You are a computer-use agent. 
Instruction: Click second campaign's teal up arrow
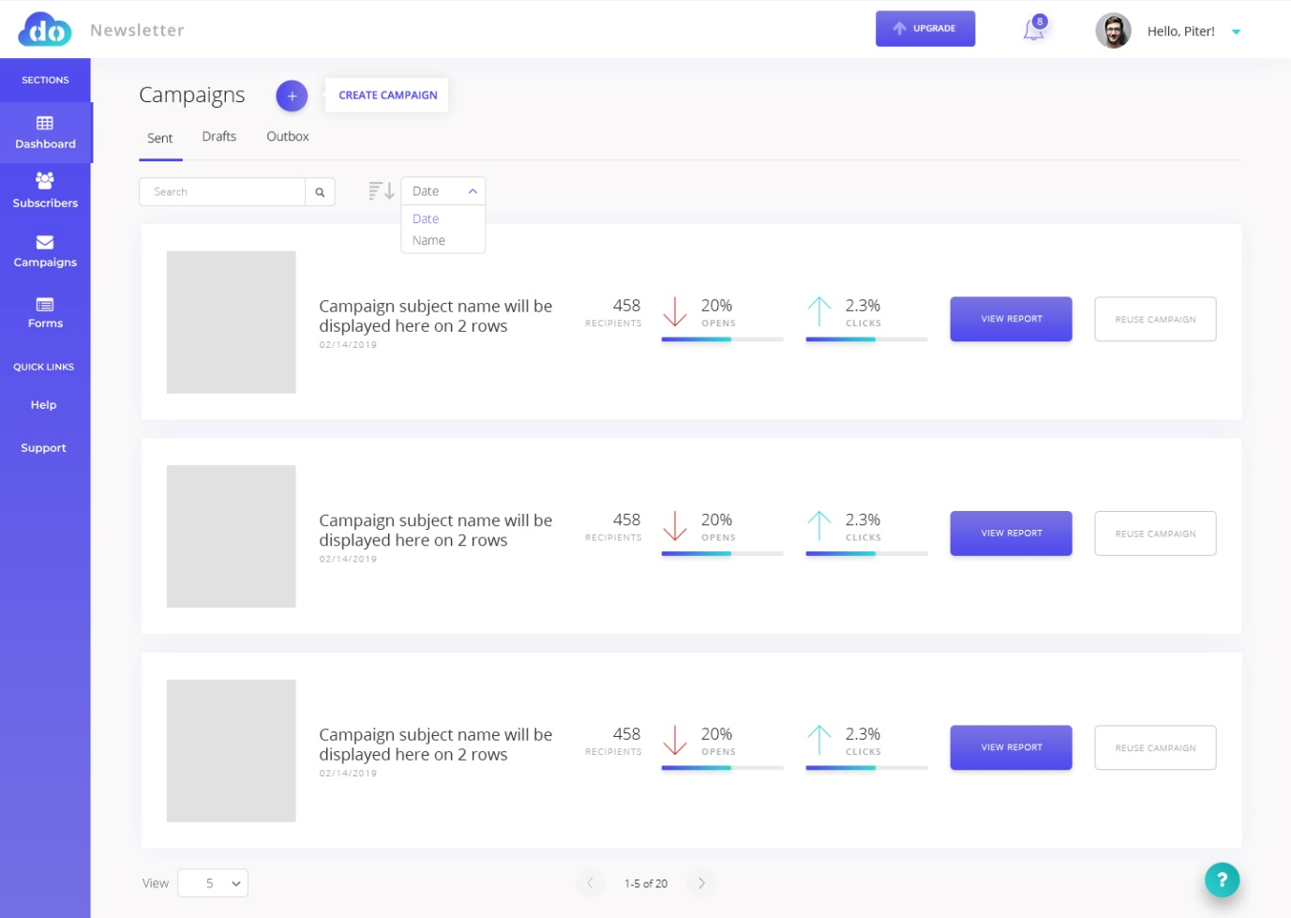point(819,526)
